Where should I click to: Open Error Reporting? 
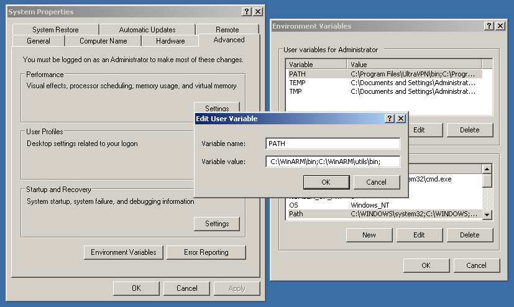(x=206, y=252)
